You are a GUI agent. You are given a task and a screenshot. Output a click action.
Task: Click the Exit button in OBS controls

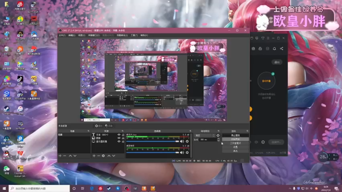[x=236, y=151]
